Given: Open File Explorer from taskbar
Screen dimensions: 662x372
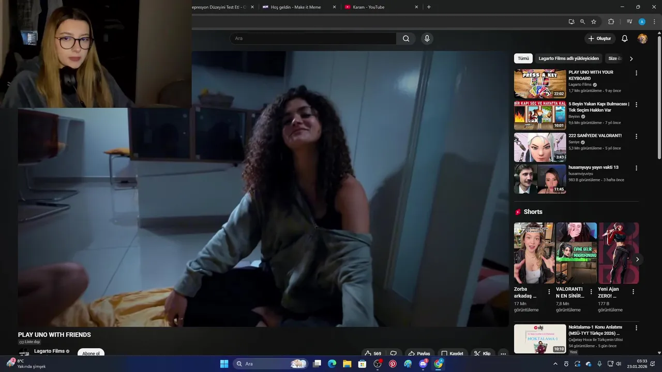Looking at the screenshot, I should [x=347, y=364].
